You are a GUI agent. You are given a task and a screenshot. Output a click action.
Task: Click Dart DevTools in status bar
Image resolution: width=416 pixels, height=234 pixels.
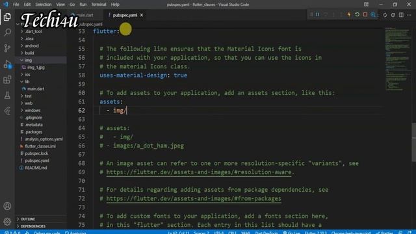[x=266, y=233]
